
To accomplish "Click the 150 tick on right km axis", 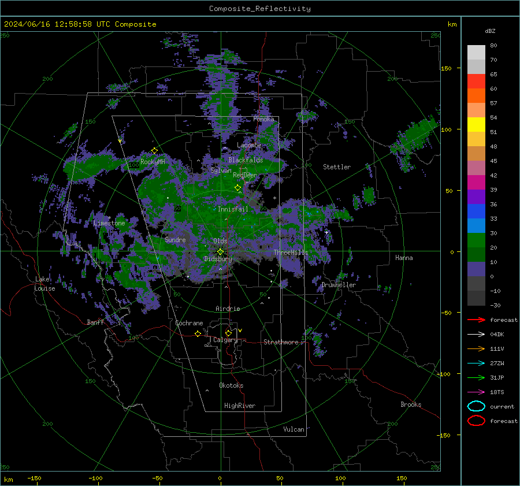I will (446, 68).
